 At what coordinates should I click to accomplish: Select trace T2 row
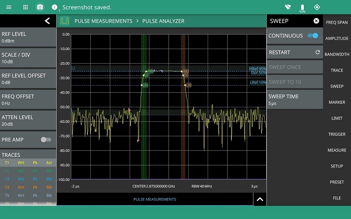click(x=28, y=171)
